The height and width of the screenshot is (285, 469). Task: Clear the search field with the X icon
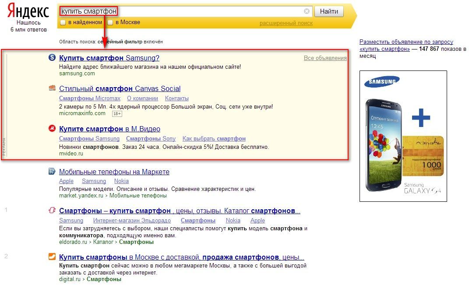(307, 11)
